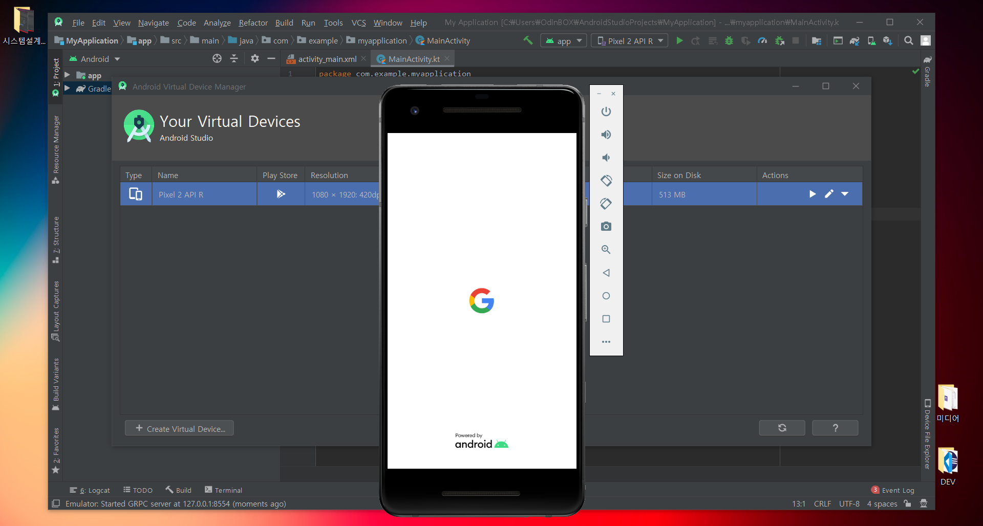983x526 pixels.
Task: Click the AVD Manager help question button
Action: pos(835,428)
